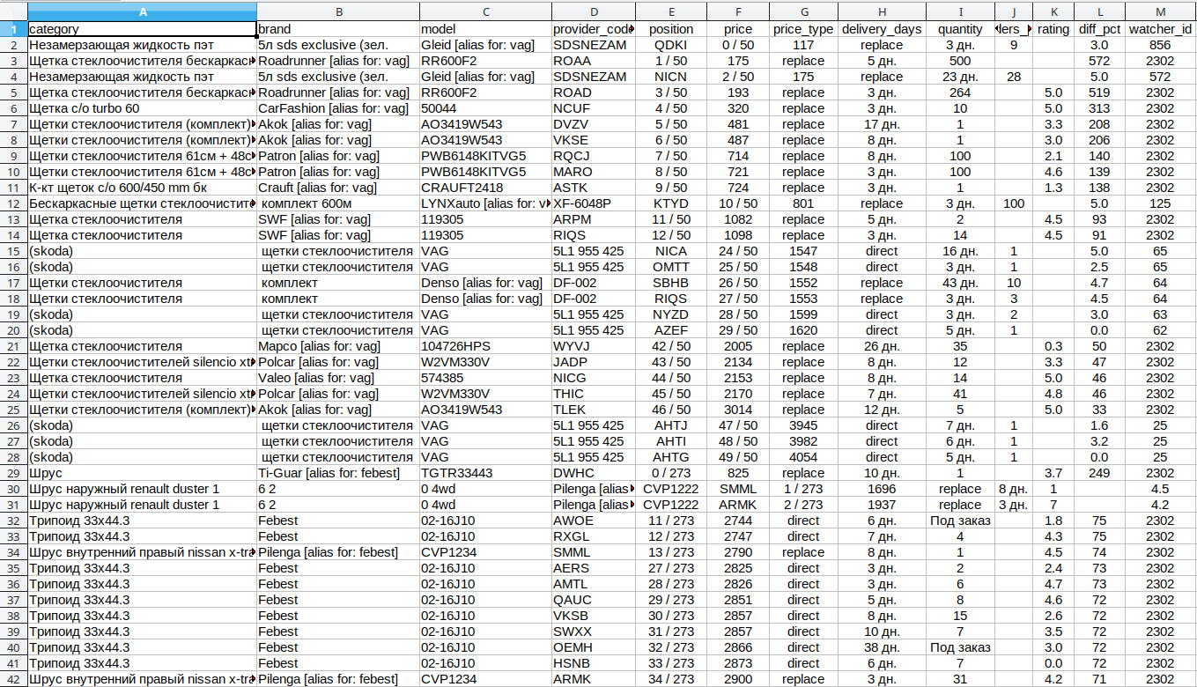Image resolution: width=1197 pixels, height=687 pixels.
Task: Select column L header
Action: 1099,12
